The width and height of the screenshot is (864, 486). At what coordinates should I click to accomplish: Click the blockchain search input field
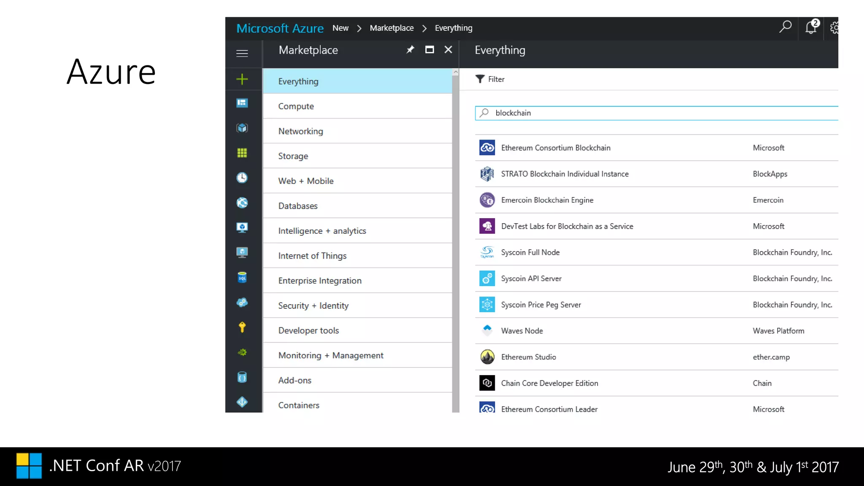(656, 113)
